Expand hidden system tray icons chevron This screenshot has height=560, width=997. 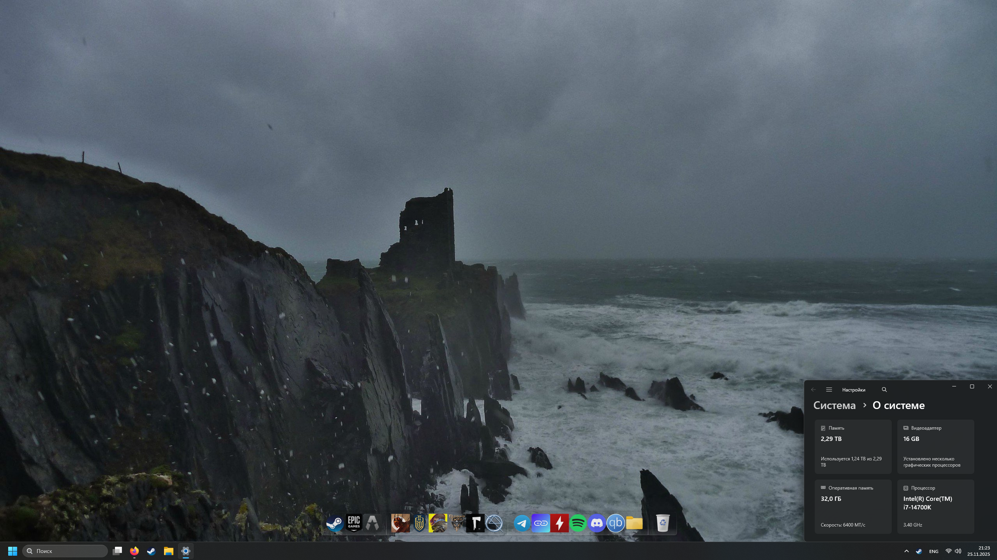coord(906,551)
